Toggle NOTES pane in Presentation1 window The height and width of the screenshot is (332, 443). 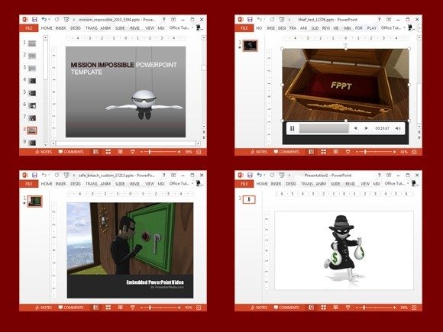[259, 308]
